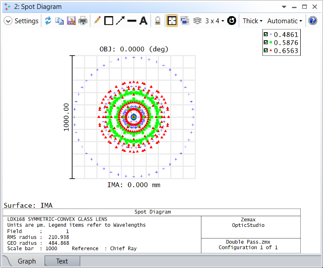Click the RMS radius 210.938 value
Screen dimensions: 323x268
[x=59, y=237]
